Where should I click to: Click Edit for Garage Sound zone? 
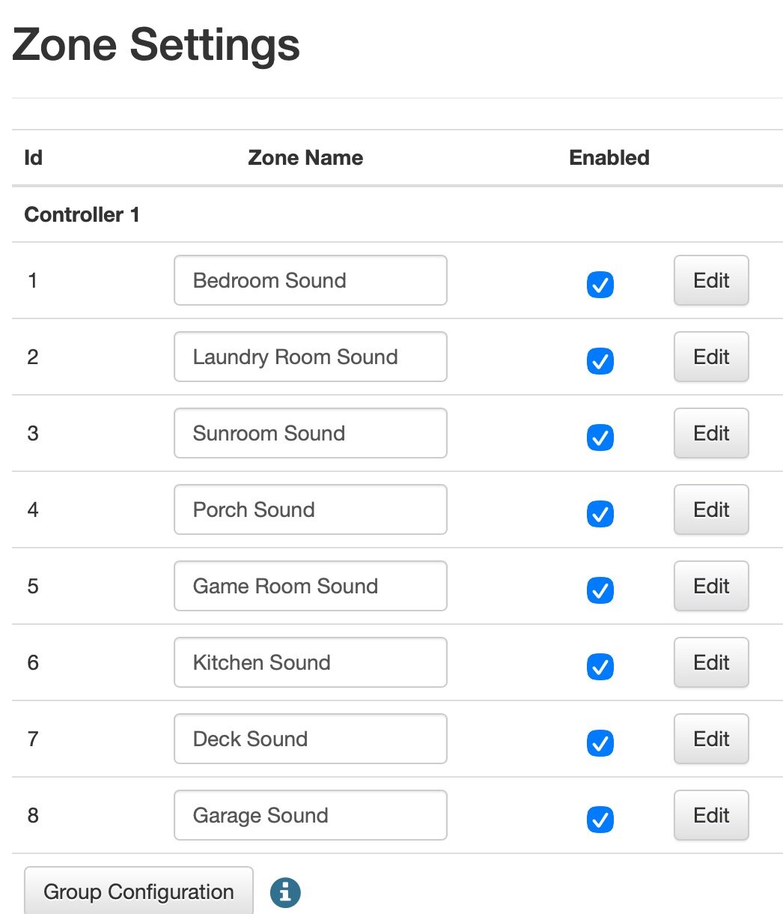(x=711, y=816)
